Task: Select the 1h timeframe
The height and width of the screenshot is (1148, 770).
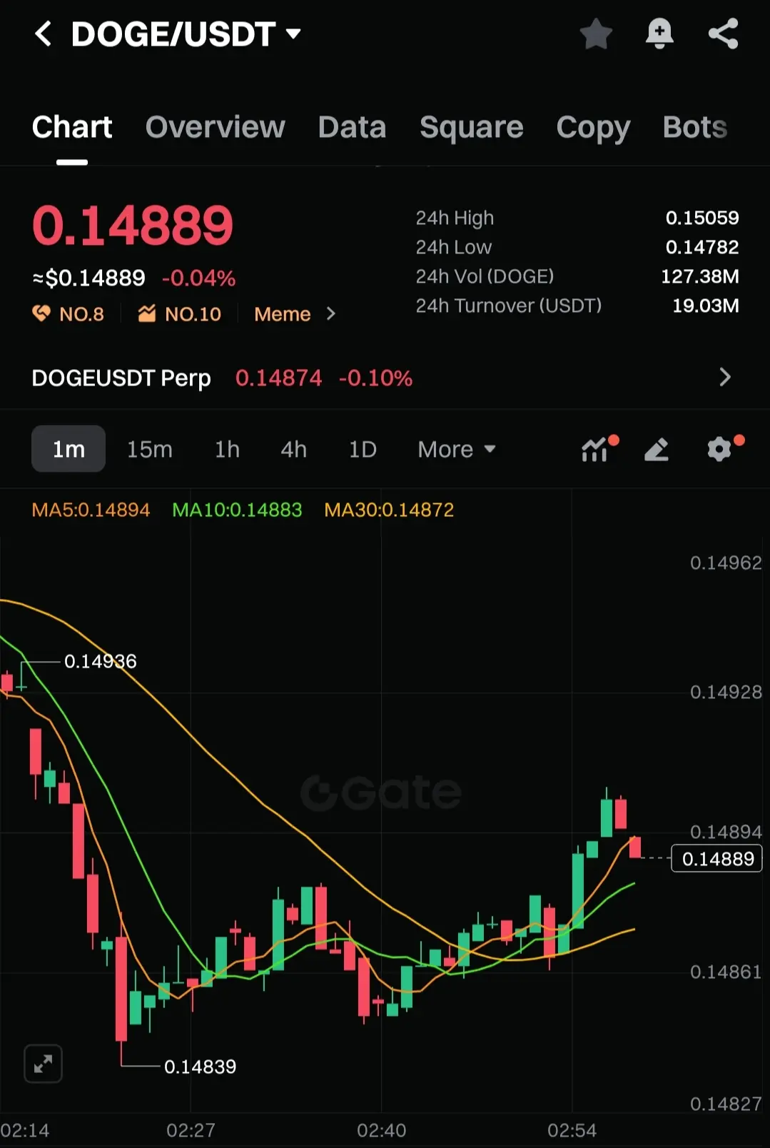Action: (x=228, y=449)
